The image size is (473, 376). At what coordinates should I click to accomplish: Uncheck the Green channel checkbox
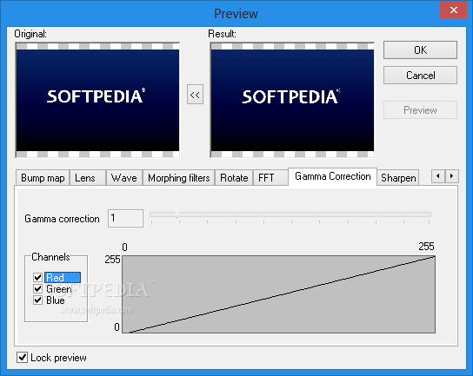point(37,288)
